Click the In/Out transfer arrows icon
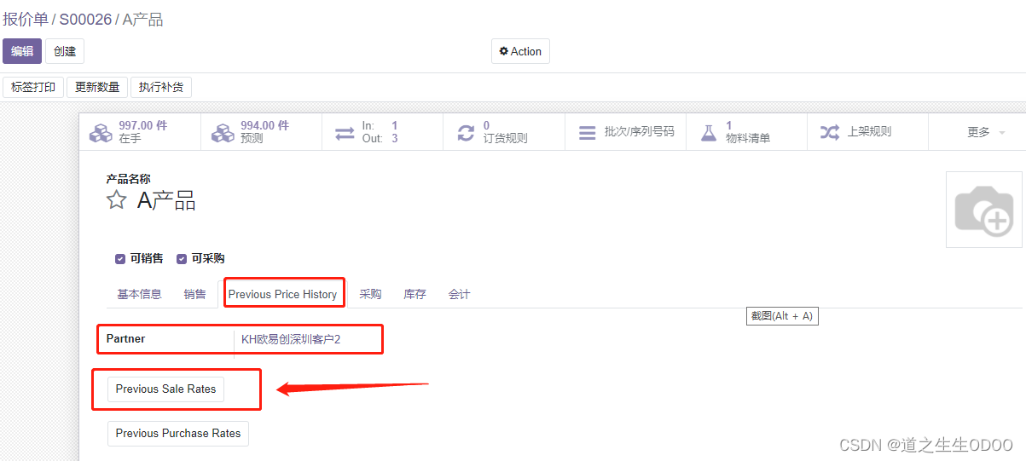Viewport: 1026px width, 461px height. coord(345,133)
